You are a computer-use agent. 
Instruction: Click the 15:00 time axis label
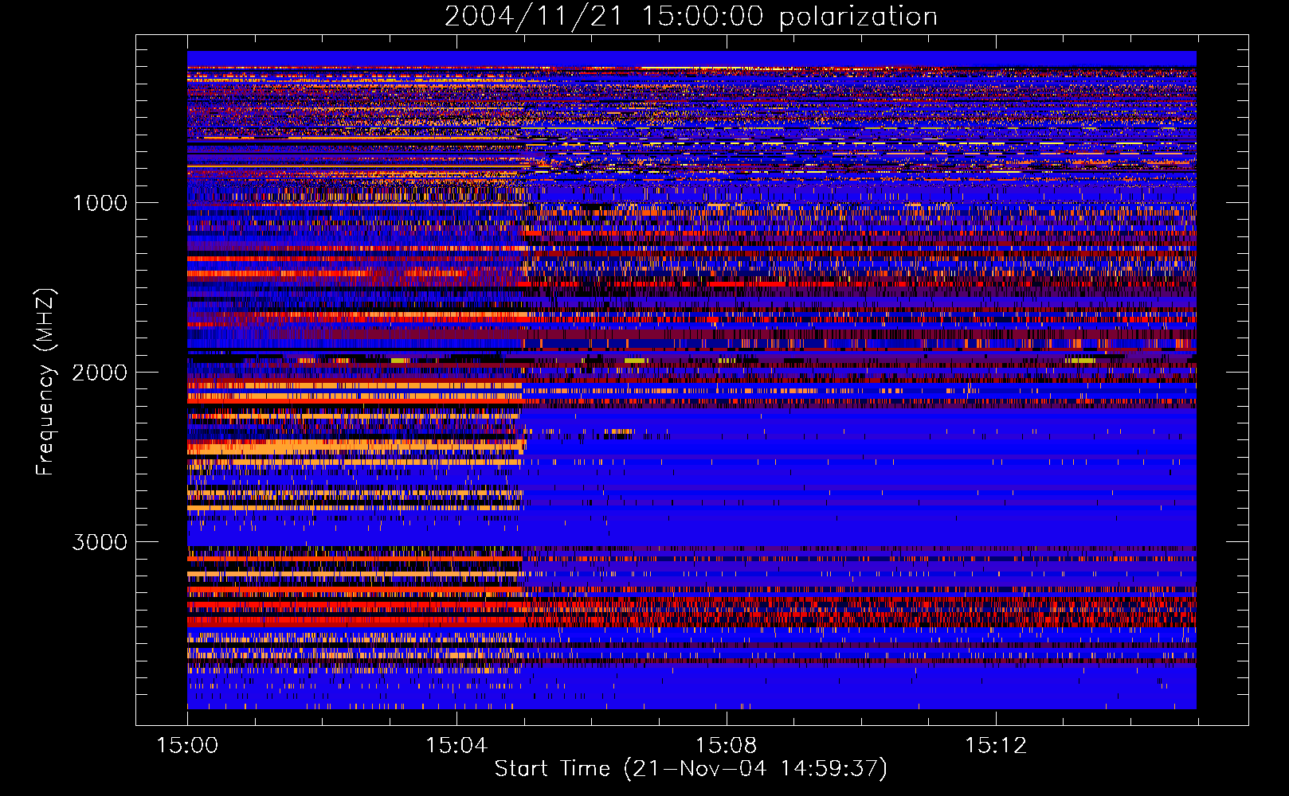pos(187,746)
